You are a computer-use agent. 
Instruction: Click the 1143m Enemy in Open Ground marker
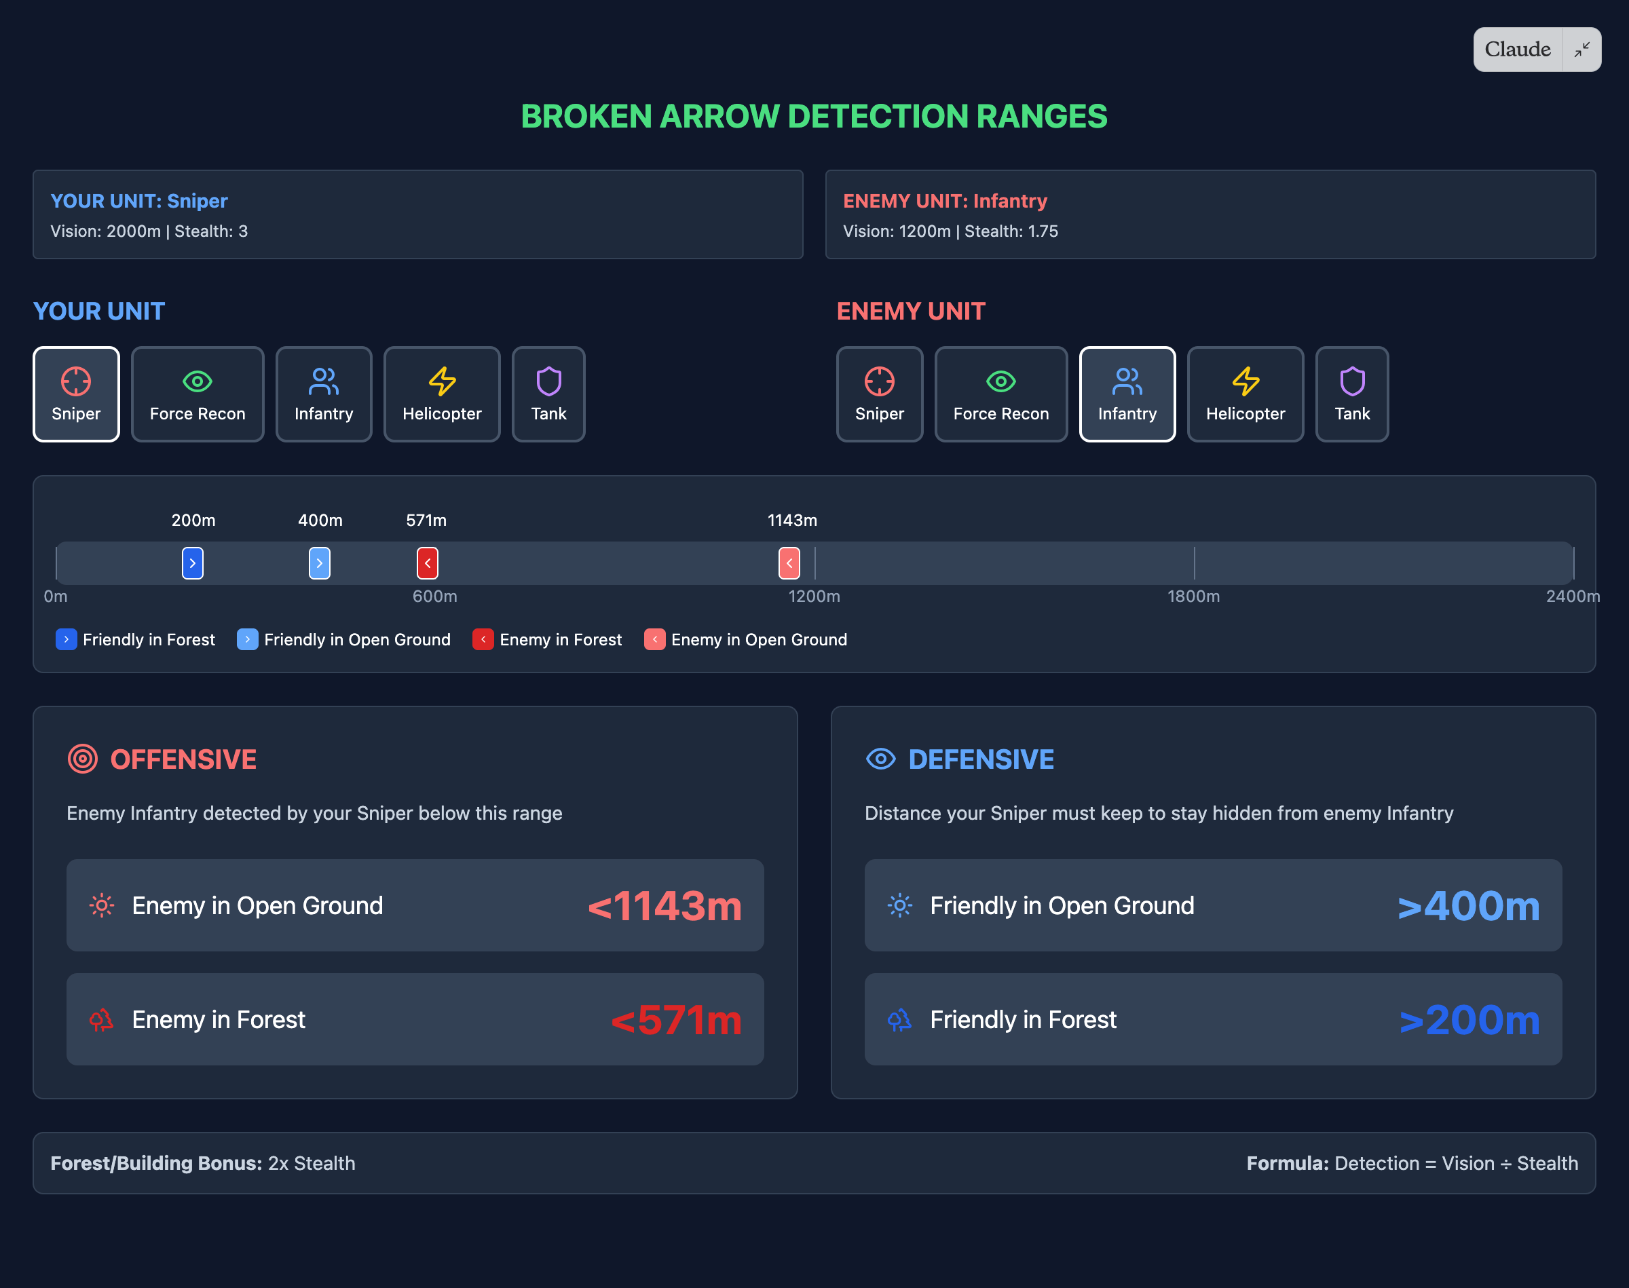pos(789,563)
